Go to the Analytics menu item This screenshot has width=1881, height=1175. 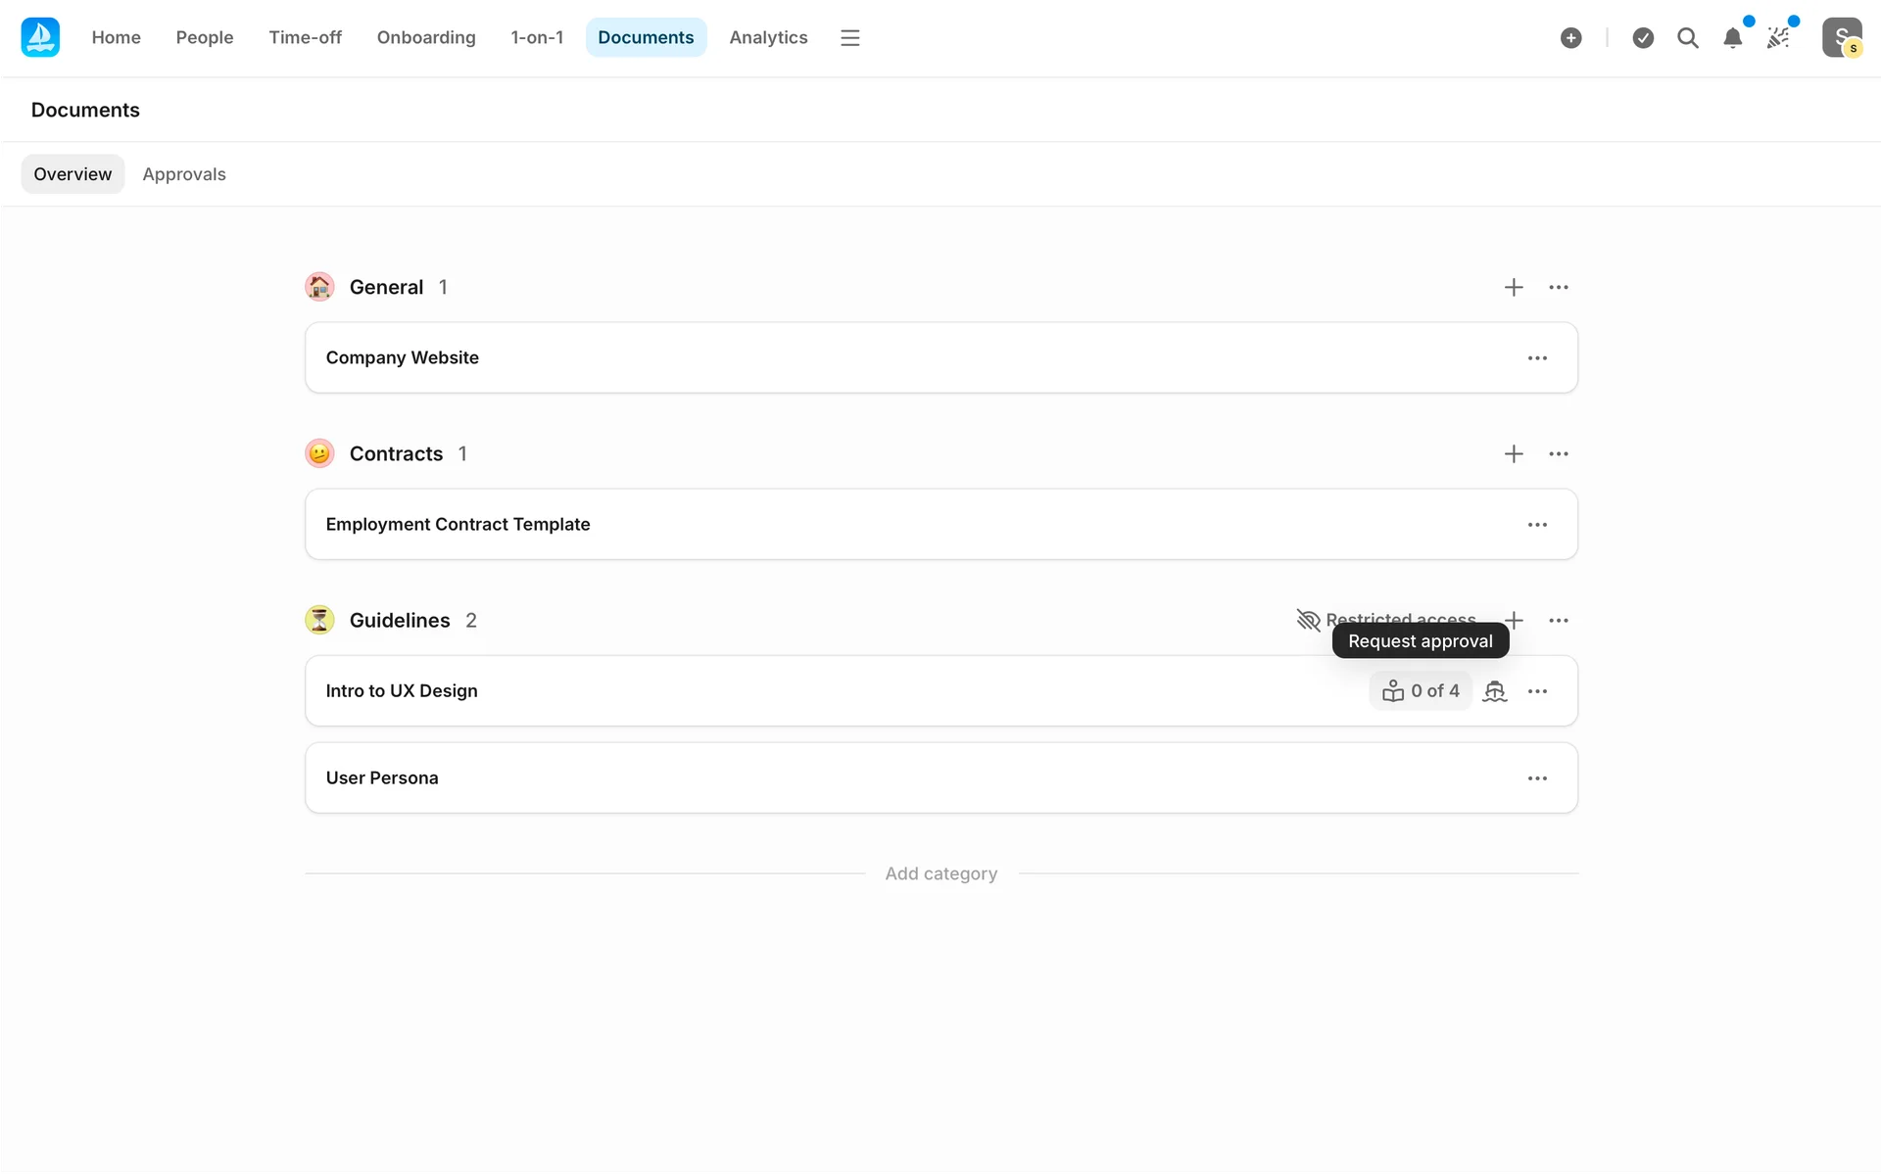pyautogui.click(x=768, y=38)
